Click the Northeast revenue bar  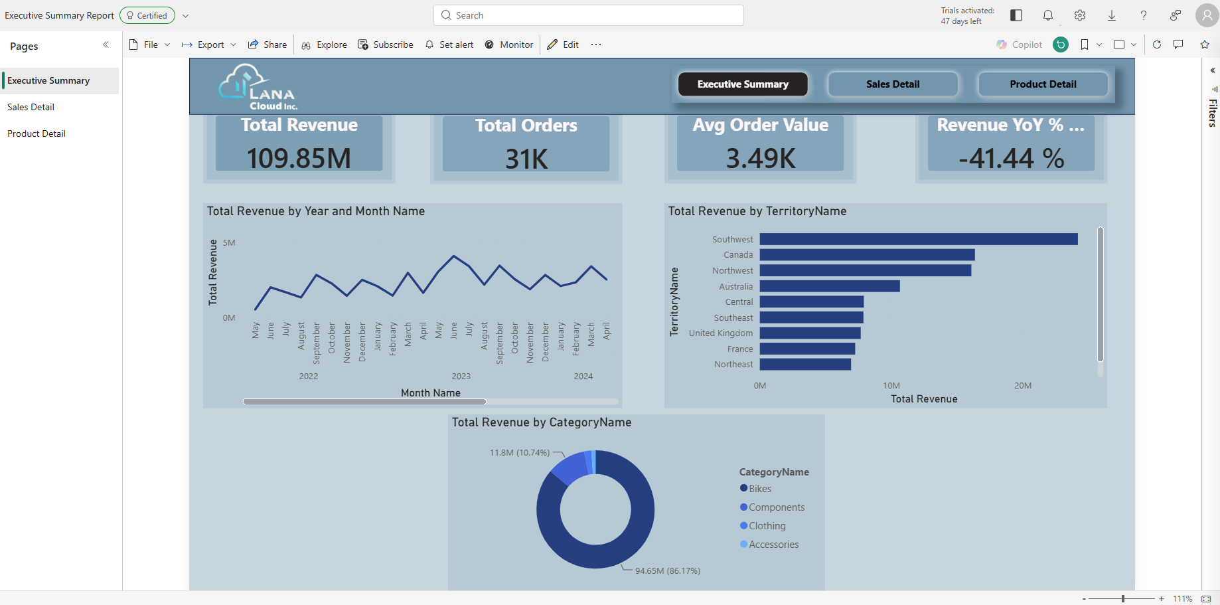(x=805, y=364)
